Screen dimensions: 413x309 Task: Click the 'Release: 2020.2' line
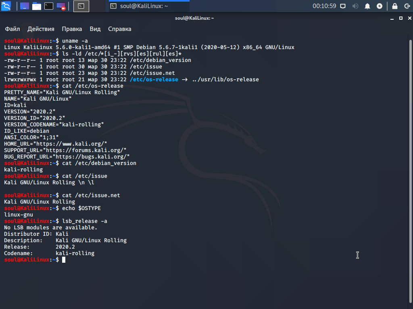point(39,247)
